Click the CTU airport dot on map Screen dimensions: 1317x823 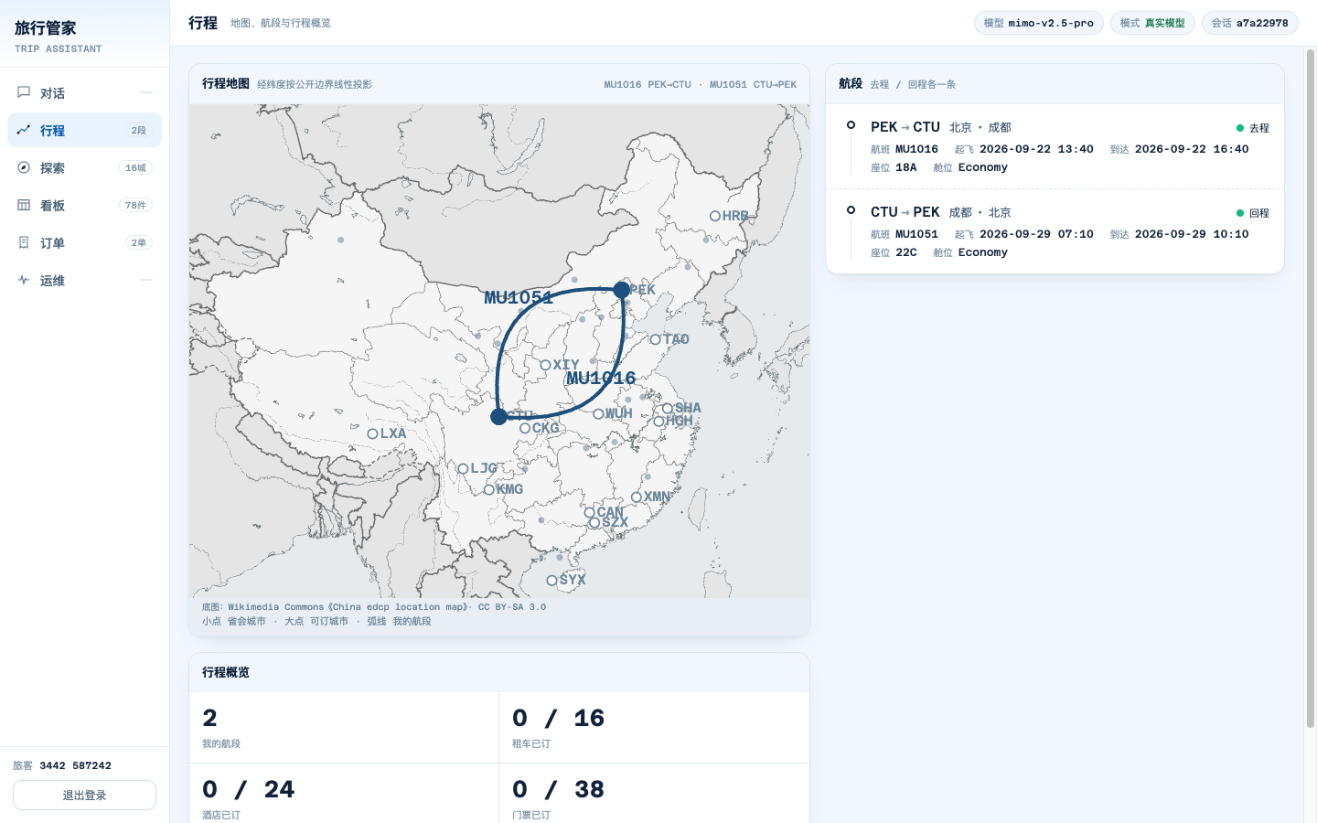click(x=498, y=417)
